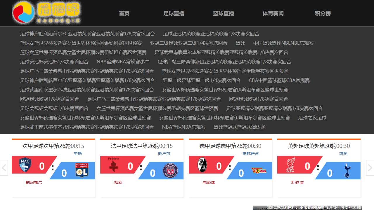Advance match carousel with right arrow
The width and height of the screenshot is (374, 210).
click(370, 168)
